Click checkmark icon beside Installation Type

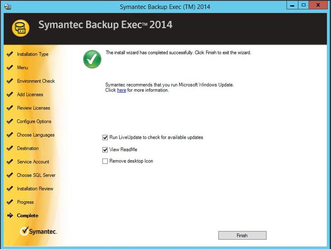(x=10, y=54)
